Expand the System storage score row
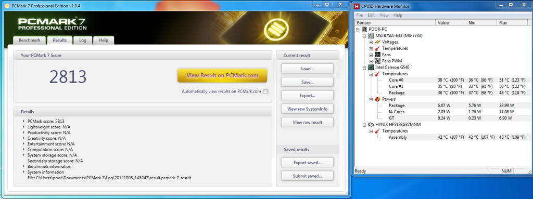Viewport: 533px width, 199px height. click(x=23, y=155)
